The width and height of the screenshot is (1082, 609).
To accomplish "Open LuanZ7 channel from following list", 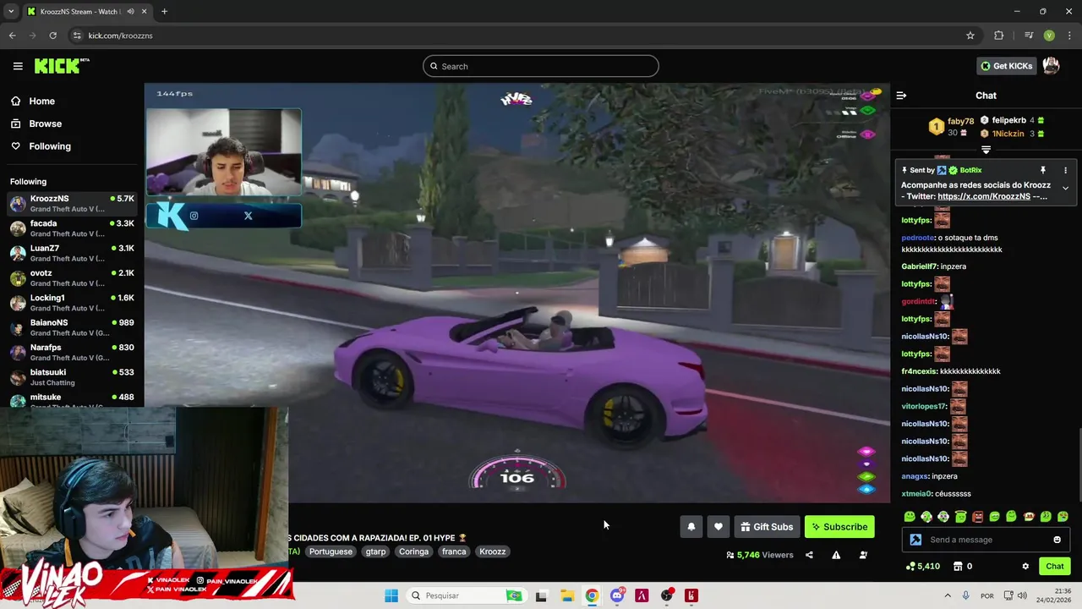I will pos(72,253).
